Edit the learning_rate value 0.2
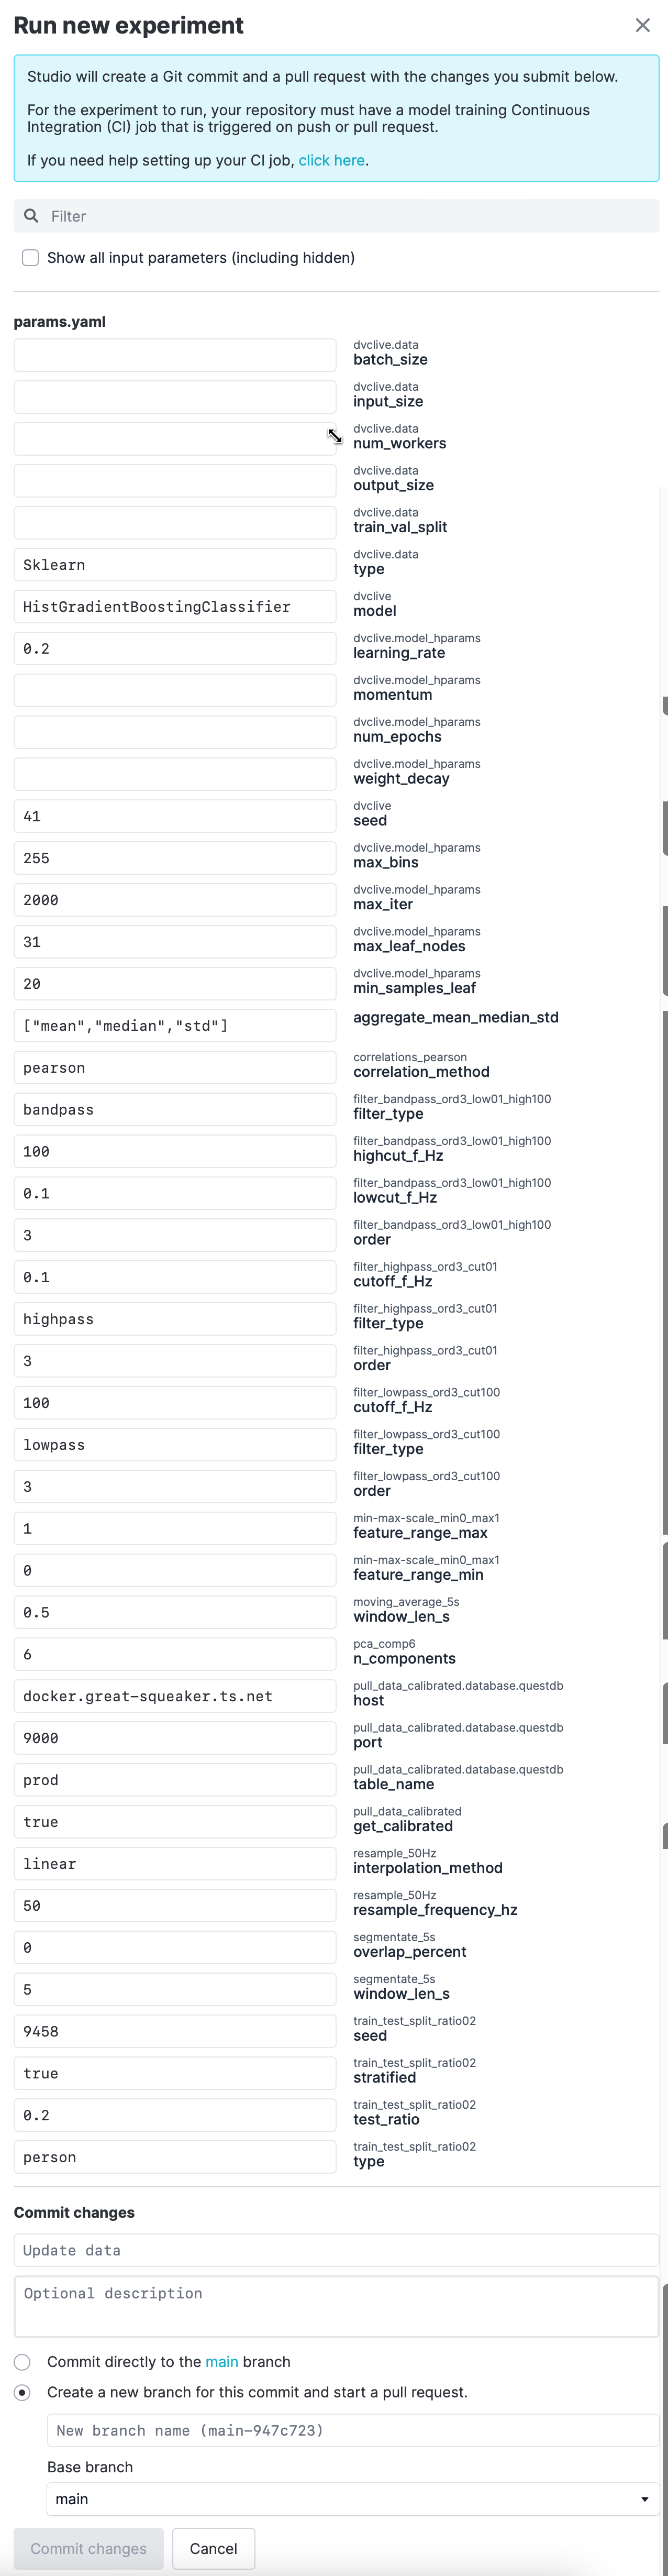The image size is (668, 2576). (175, 648)
